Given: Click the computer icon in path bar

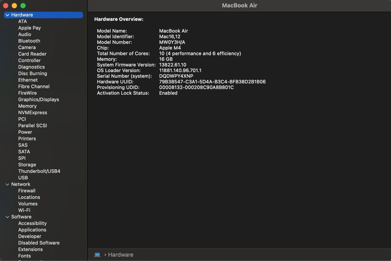Looking at the screenshot, I should (x=97, y=255).
